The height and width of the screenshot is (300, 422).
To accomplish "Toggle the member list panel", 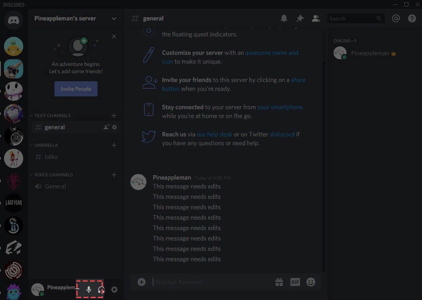I will point(316,18).
